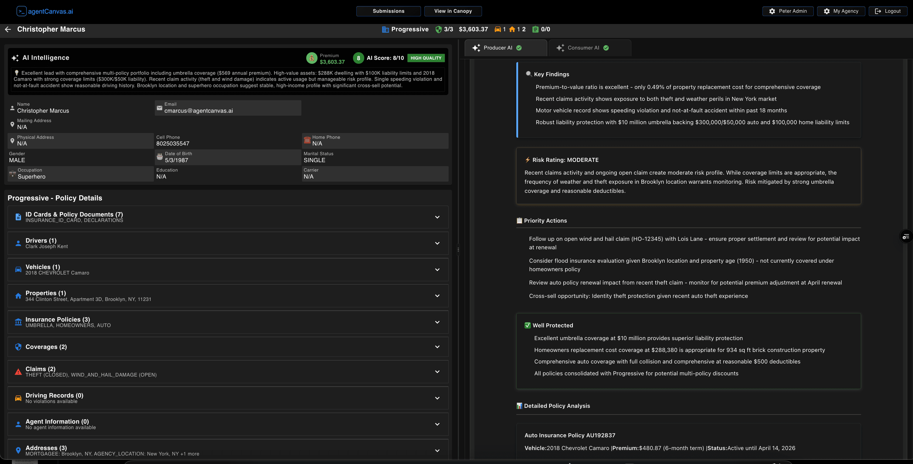Viewport: 913px width, 464px height.
Task: Click the flood insurance evaluation action item
Action: pos(681,265)
